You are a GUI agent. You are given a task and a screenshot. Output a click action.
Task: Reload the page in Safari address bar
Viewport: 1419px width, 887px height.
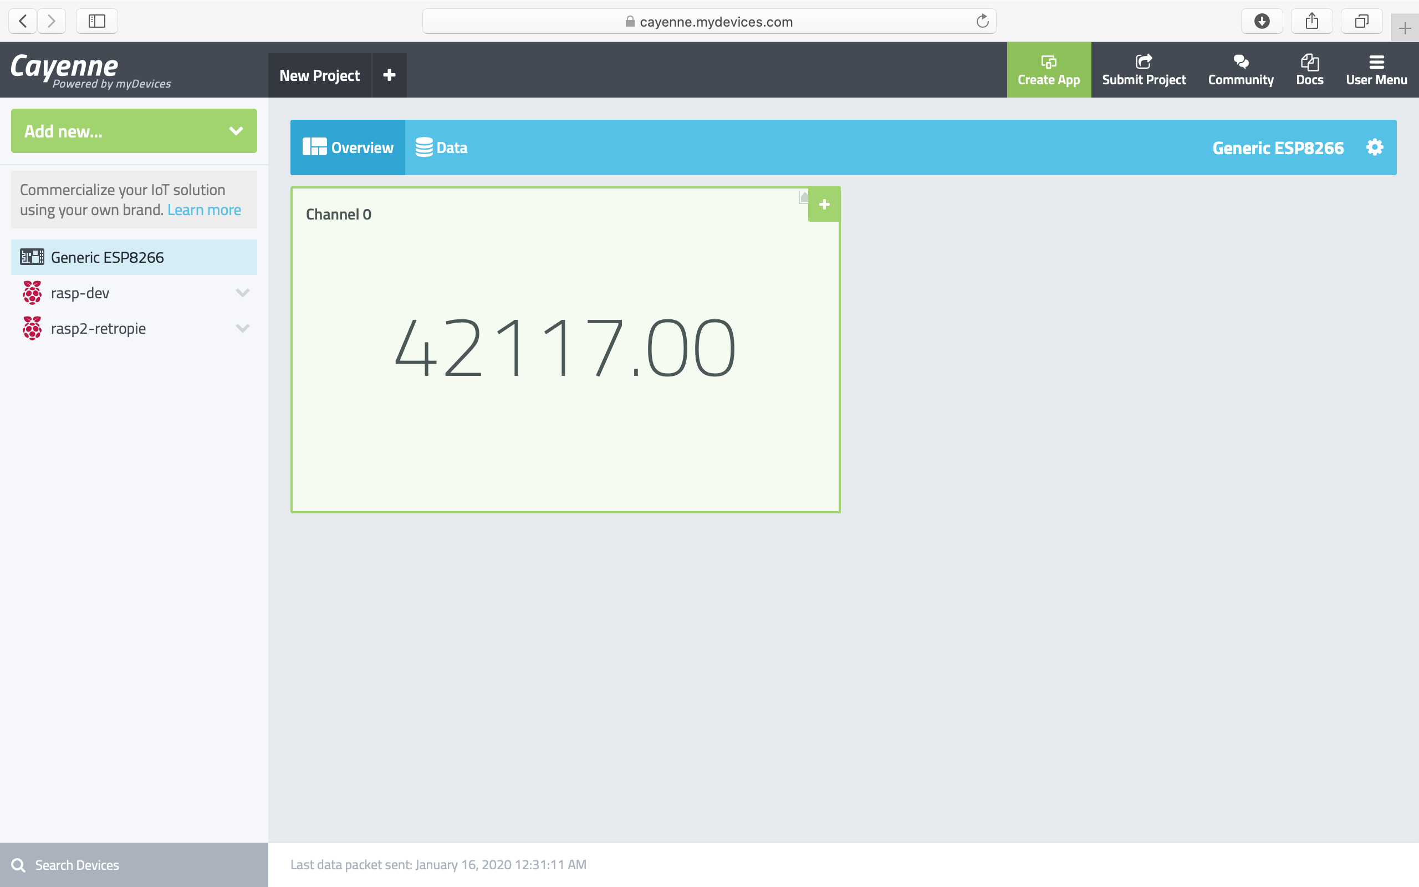[x=982, y=22]
